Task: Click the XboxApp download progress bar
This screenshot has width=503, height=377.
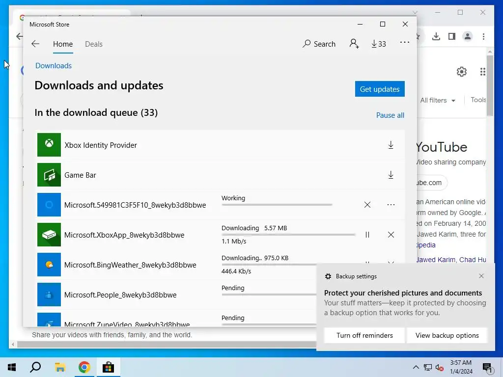Action: (288, 235)
